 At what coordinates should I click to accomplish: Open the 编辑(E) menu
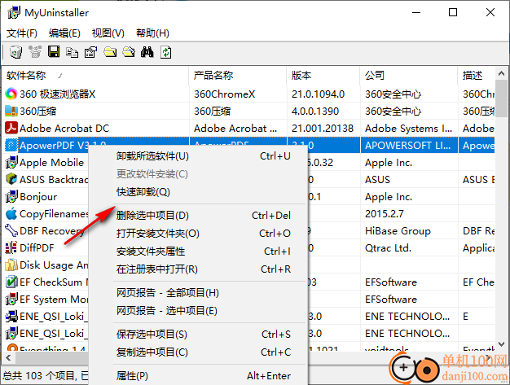point(64,33)
